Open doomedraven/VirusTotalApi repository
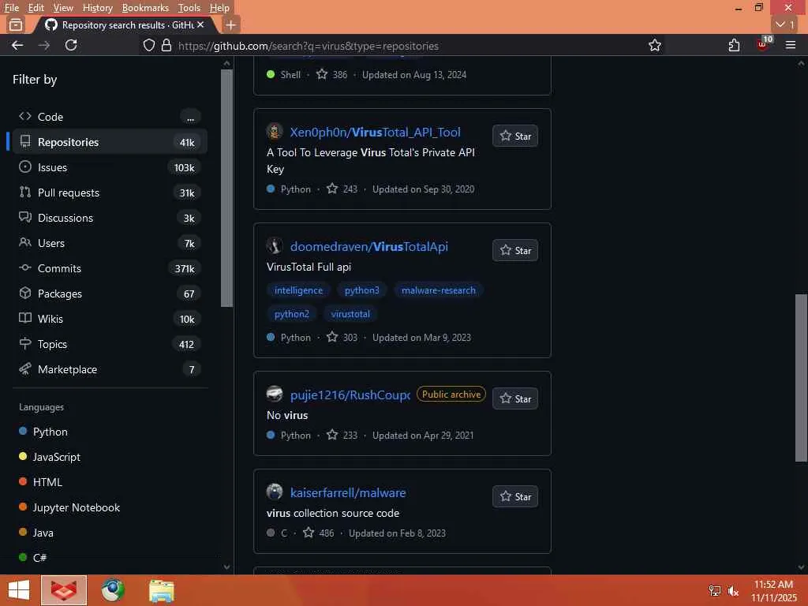The image size is (808, 606). pos(369,247)
